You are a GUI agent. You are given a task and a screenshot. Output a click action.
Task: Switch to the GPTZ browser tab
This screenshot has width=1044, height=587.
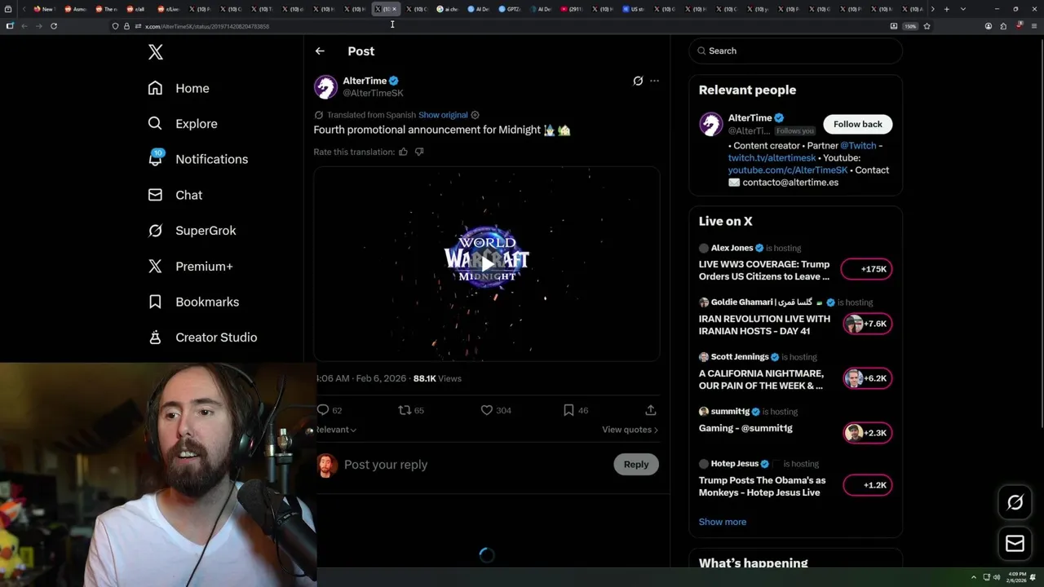[510, 9]
